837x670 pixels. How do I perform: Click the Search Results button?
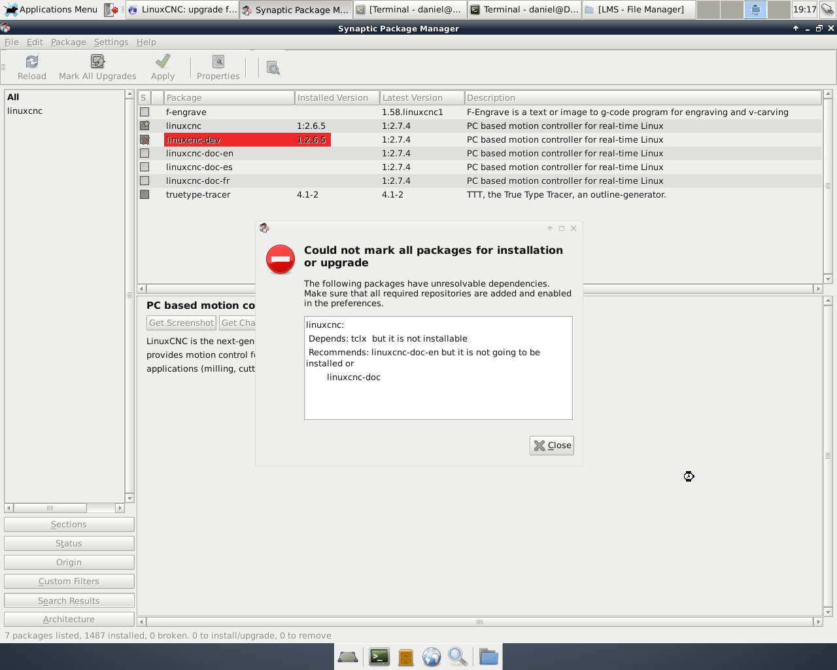click(x=69, y=601)
